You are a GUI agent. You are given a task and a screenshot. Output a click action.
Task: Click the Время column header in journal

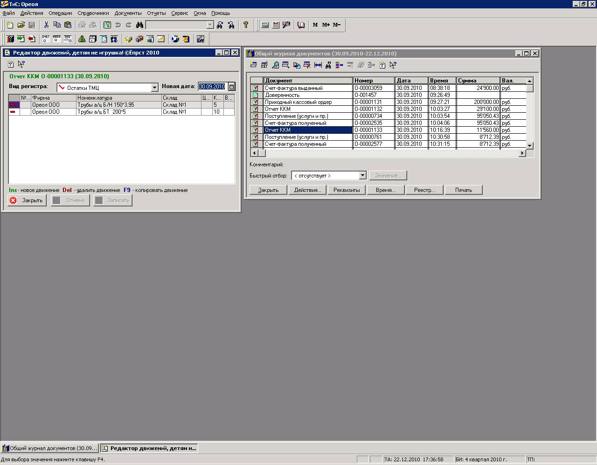pos(442,81)
